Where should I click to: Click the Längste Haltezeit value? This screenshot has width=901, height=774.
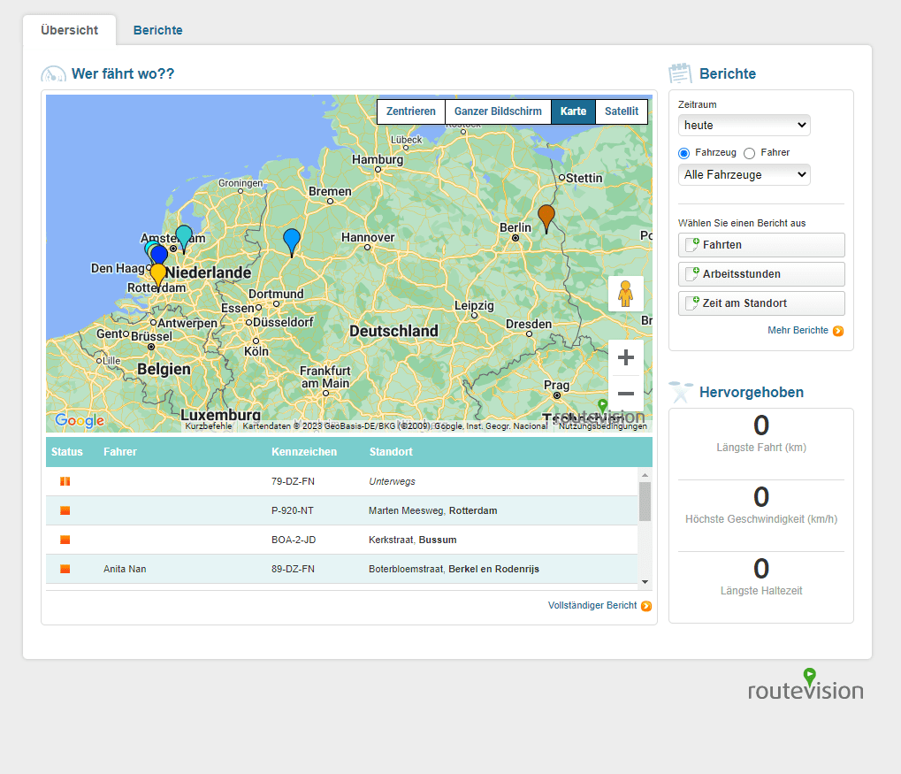click(761, 569)
